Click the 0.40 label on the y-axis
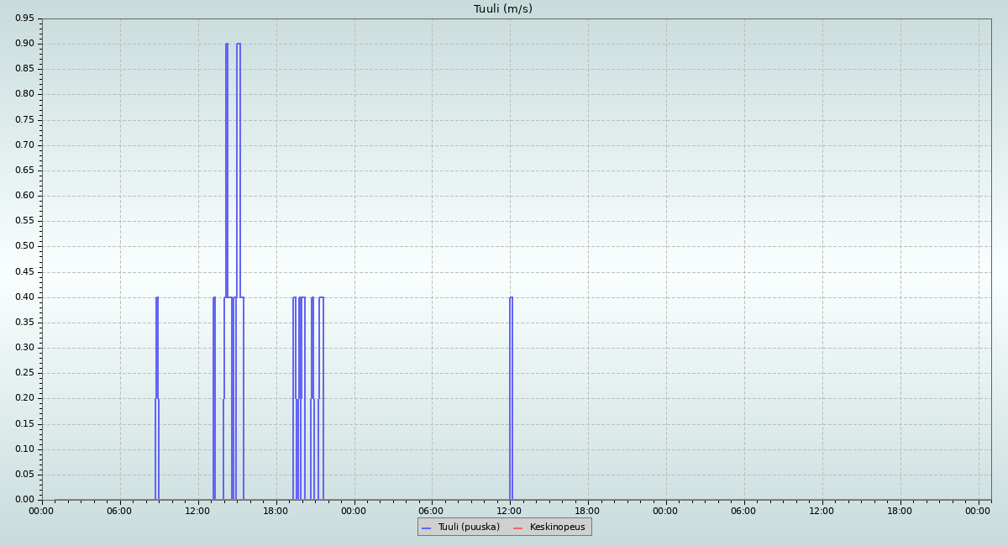This screenshot has width=1008, height=546. click(24, 297)
